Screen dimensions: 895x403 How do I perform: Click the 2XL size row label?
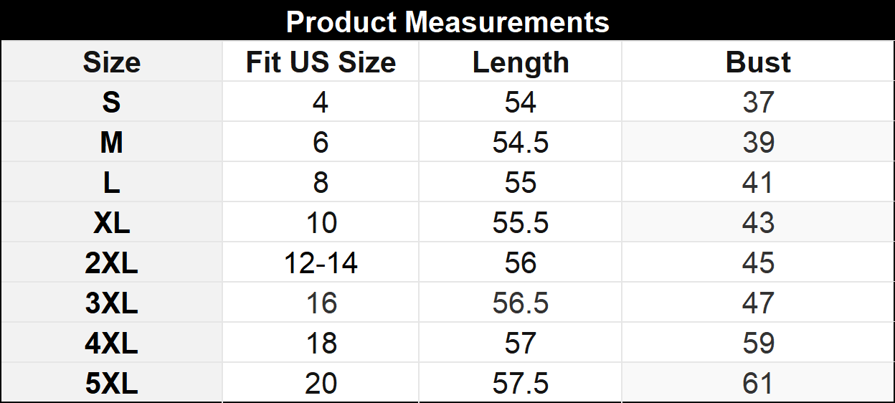[111, 263]
